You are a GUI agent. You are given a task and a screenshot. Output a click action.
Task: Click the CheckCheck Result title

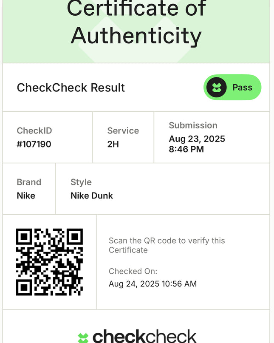tap(71, 88)
